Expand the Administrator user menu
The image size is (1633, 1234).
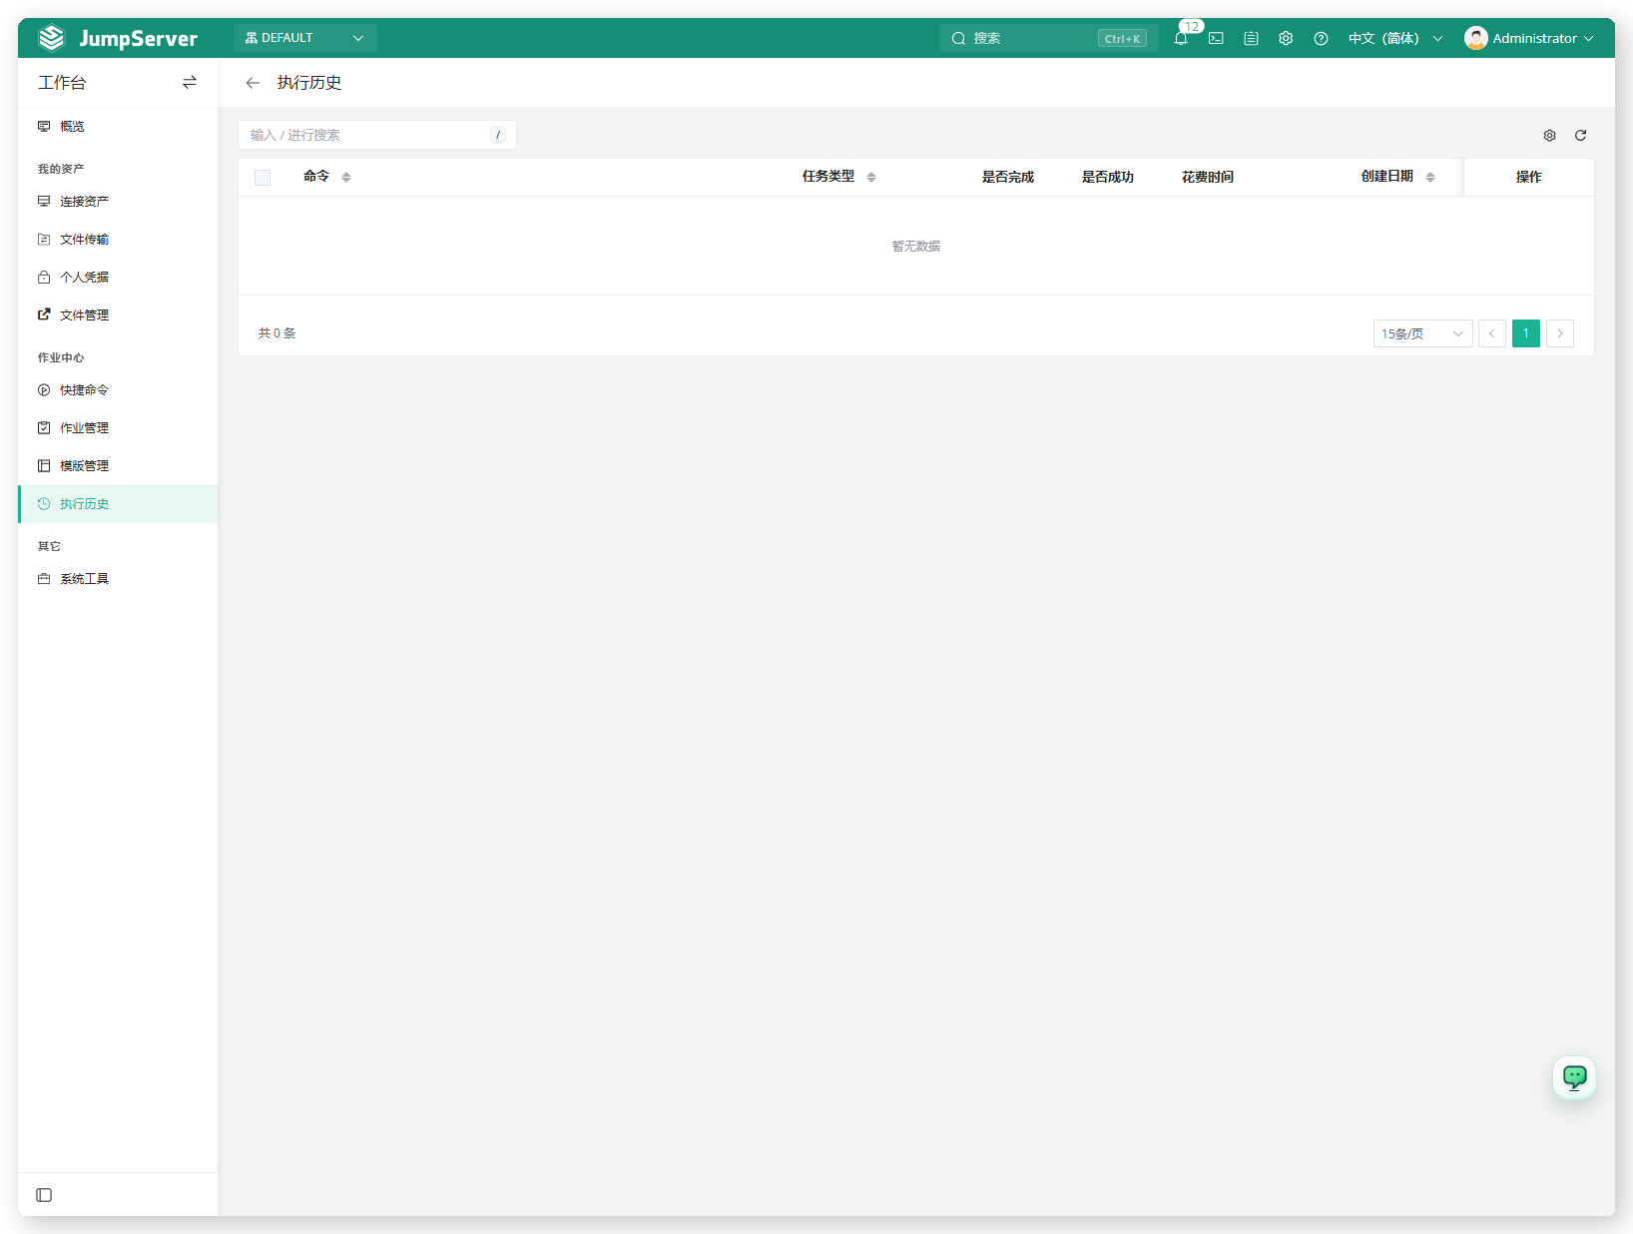point(1529,38)
